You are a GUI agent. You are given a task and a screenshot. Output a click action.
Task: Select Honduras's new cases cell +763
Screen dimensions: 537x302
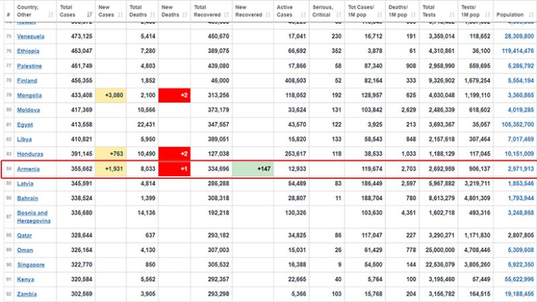pyautogui.click(x=111, y=154)
